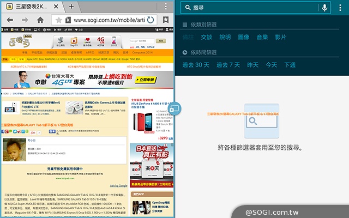The image size is (349, 218).
Task: Select the 昨天 time filter
Action: [x=252, y=65]
